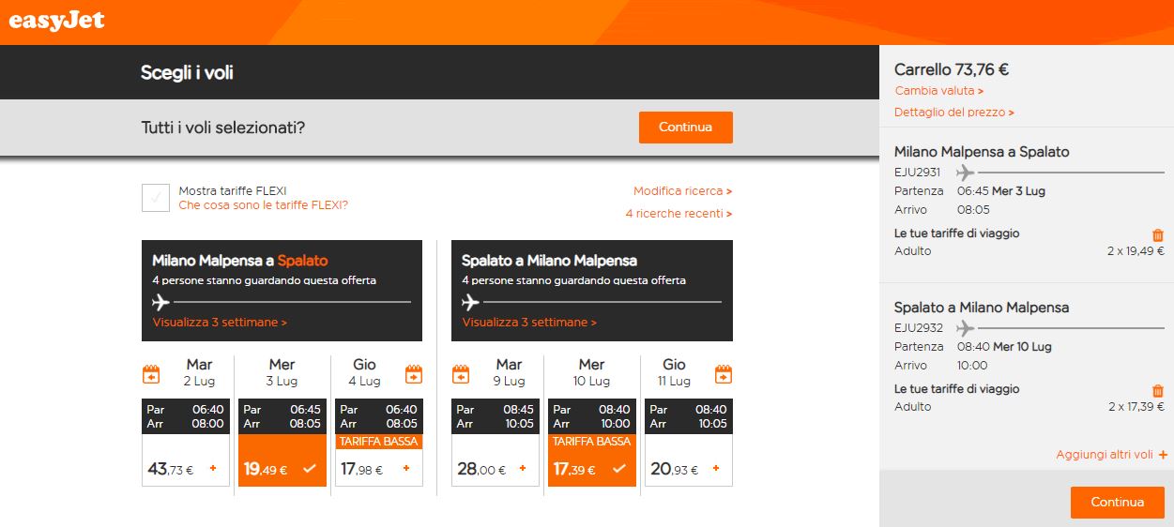Add the 43,73 € flight plus icon

[212, 469]
